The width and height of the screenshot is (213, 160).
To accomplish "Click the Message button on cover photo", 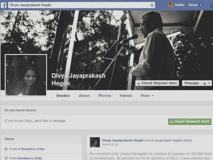I will 192,83.
